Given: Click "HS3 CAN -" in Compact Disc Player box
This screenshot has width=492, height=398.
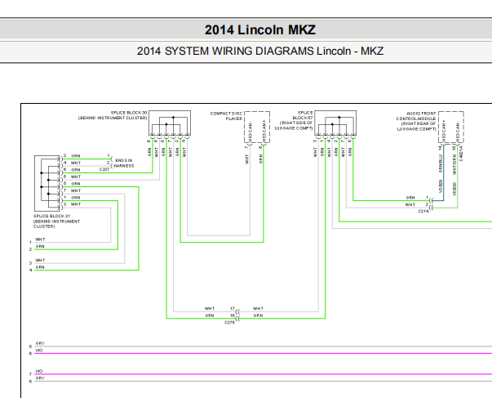Looking at the screenshot, I should pos(250,131).
